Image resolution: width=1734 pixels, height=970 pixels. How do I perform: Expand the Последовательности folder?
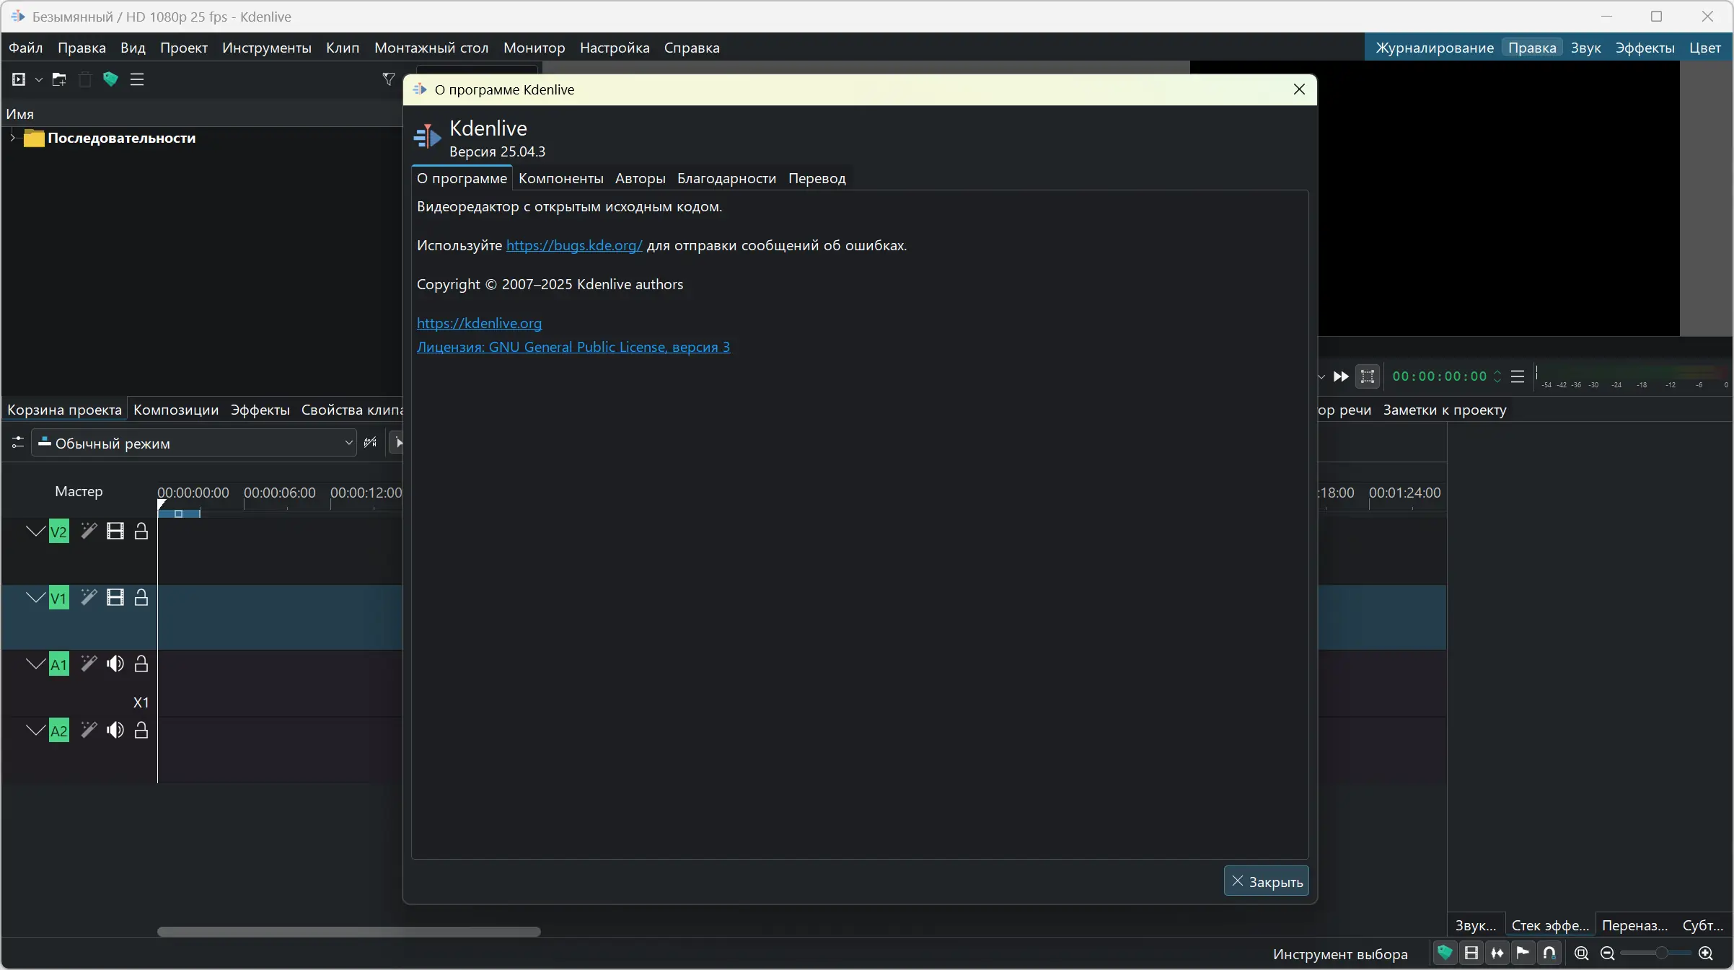12,138
